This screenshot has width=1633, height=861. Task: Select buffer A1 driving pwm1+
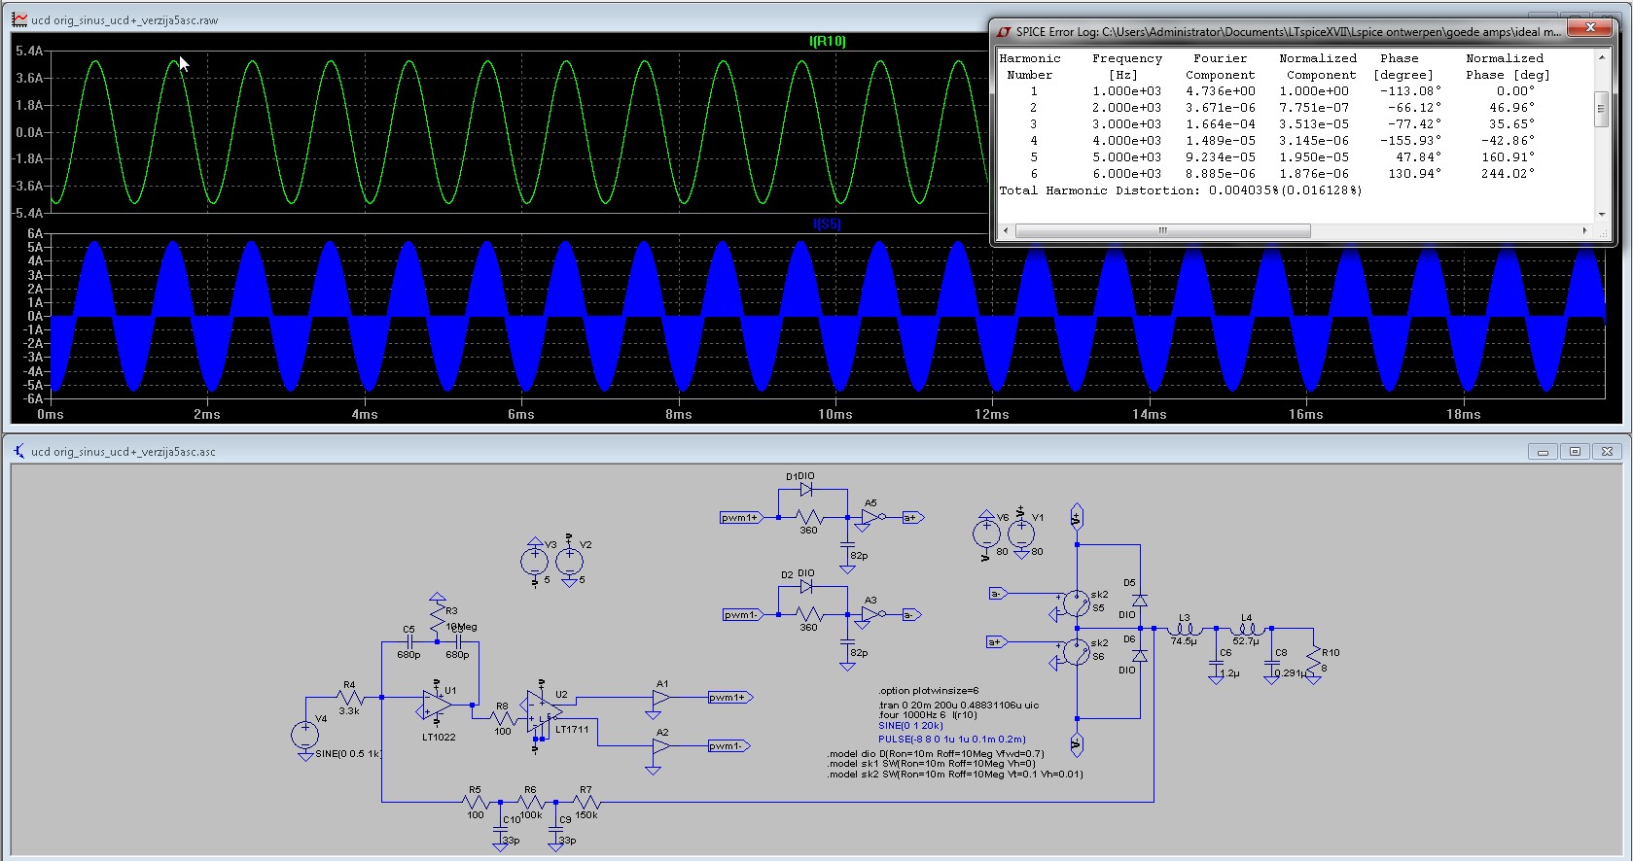click(661, 698)
